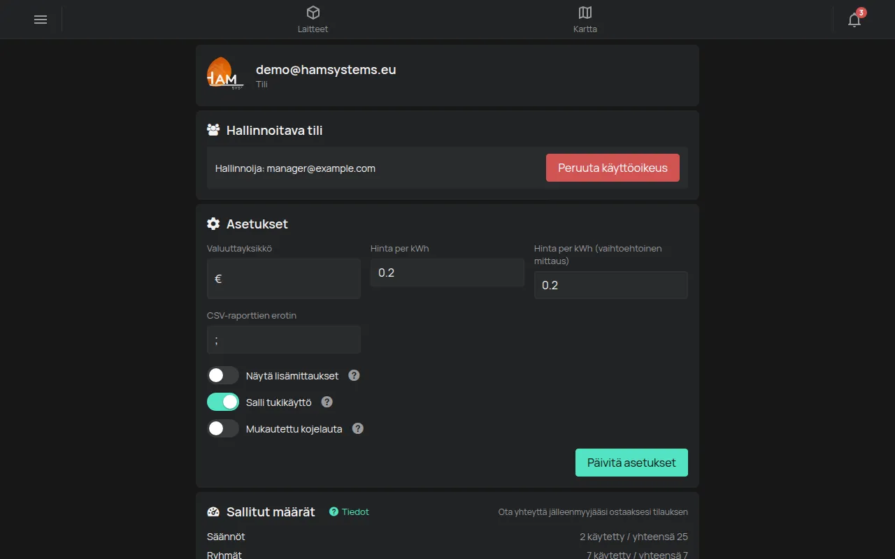Show help for Mukautettu kojelauta

pyautogui.click(x=358, y=428)
